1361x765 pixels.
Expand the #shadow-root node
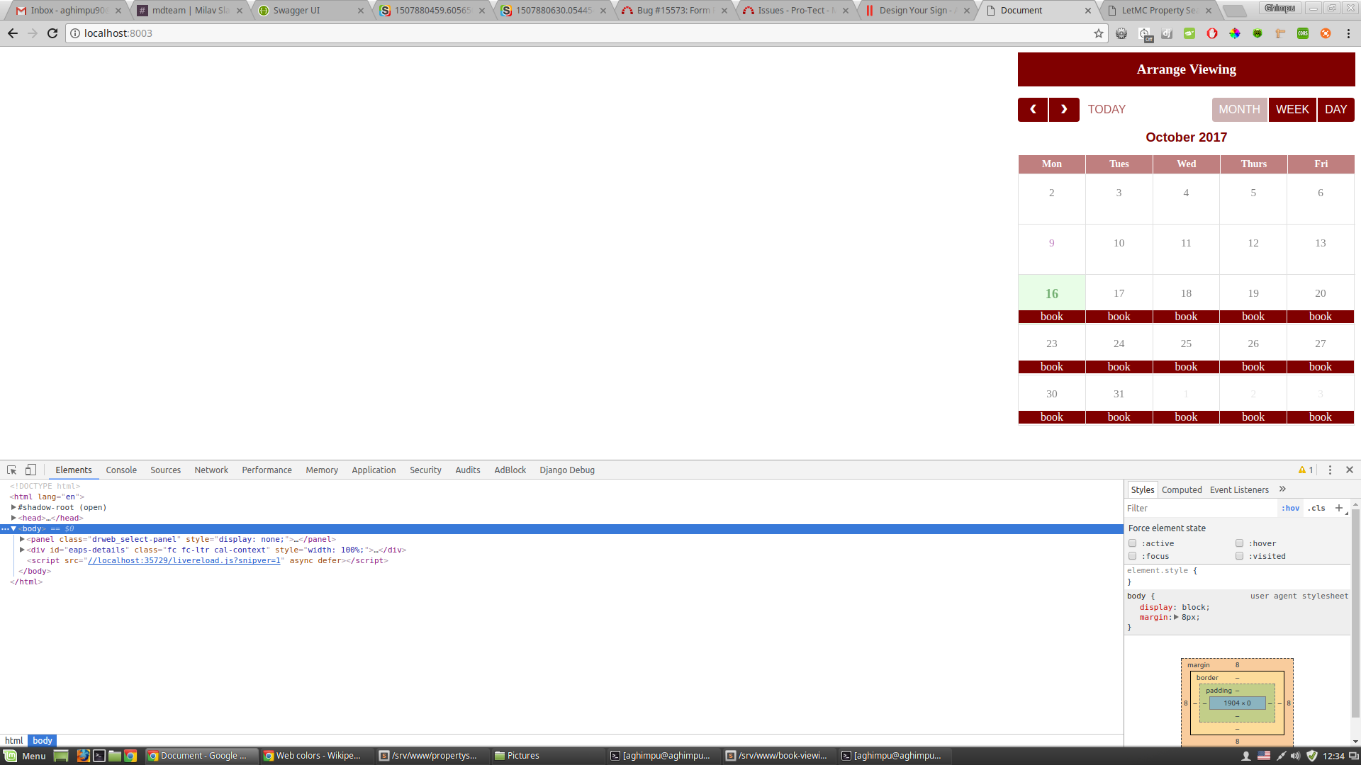pyautogui.click(x=13, y=507)
